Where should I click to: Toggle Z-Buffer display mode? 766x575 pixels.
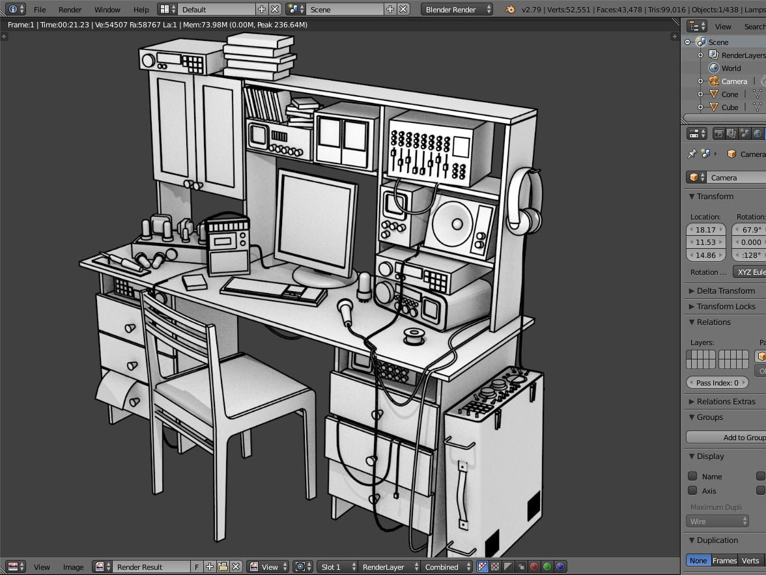[x=521, y=567]
